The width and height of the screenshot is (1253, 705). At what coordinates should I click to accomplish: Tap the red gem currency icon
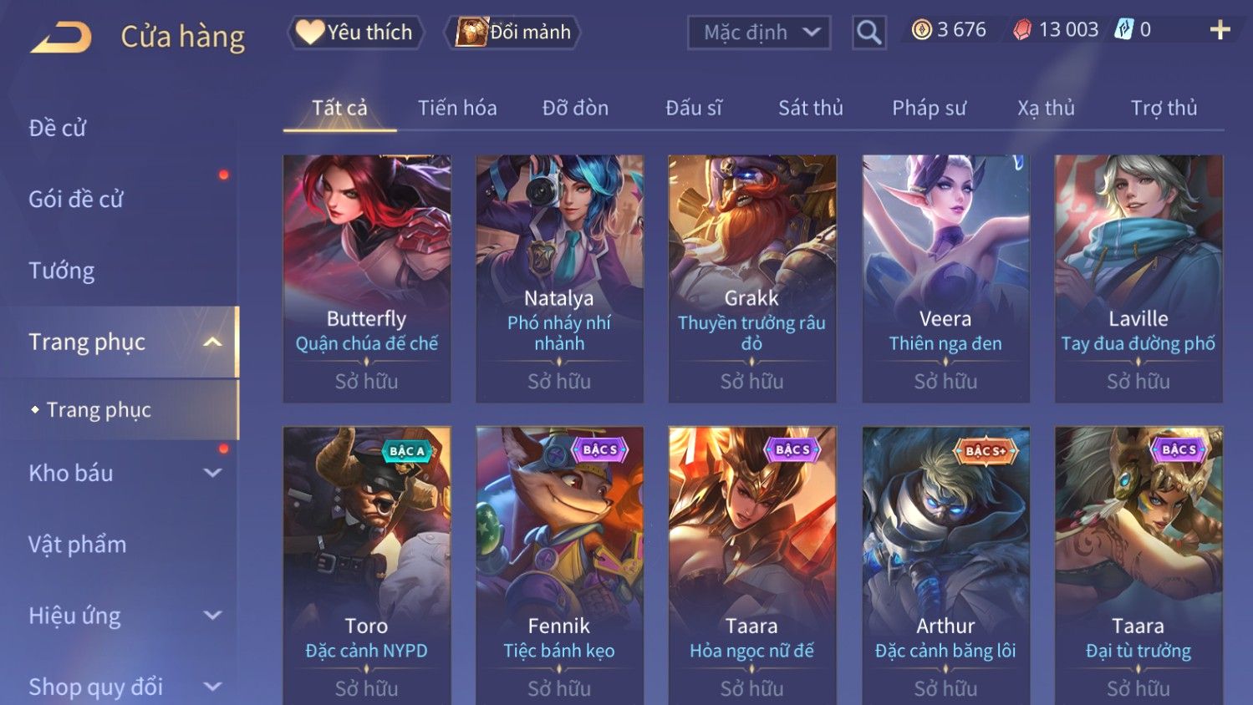(x=1022, y=30)
